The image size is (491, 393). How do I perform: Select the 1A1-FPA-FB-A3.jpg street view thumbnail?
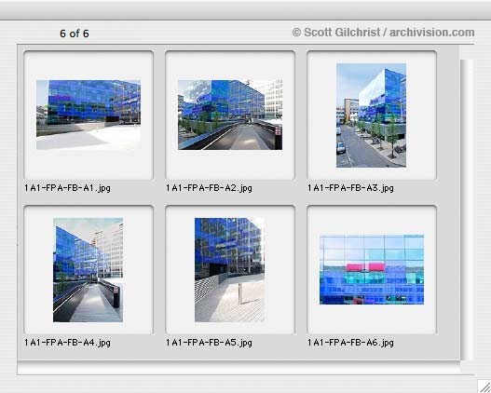coord(372,115)
